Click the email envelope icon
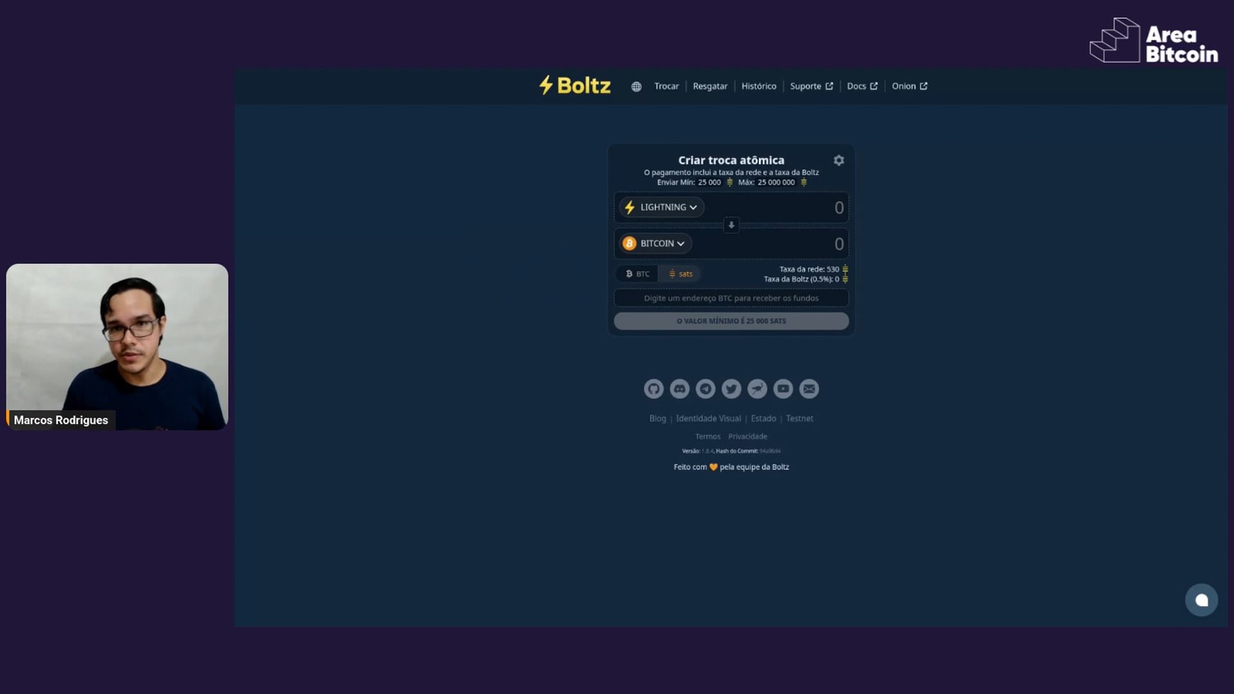The image size is (1234, 694). click(x=809, y=389)
